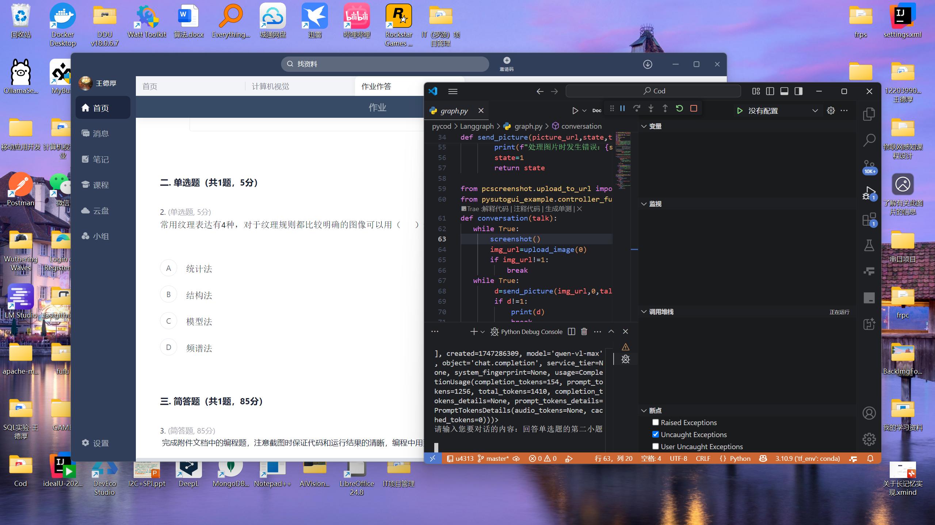Change CRLF line ending in status bar

point(703,459)
